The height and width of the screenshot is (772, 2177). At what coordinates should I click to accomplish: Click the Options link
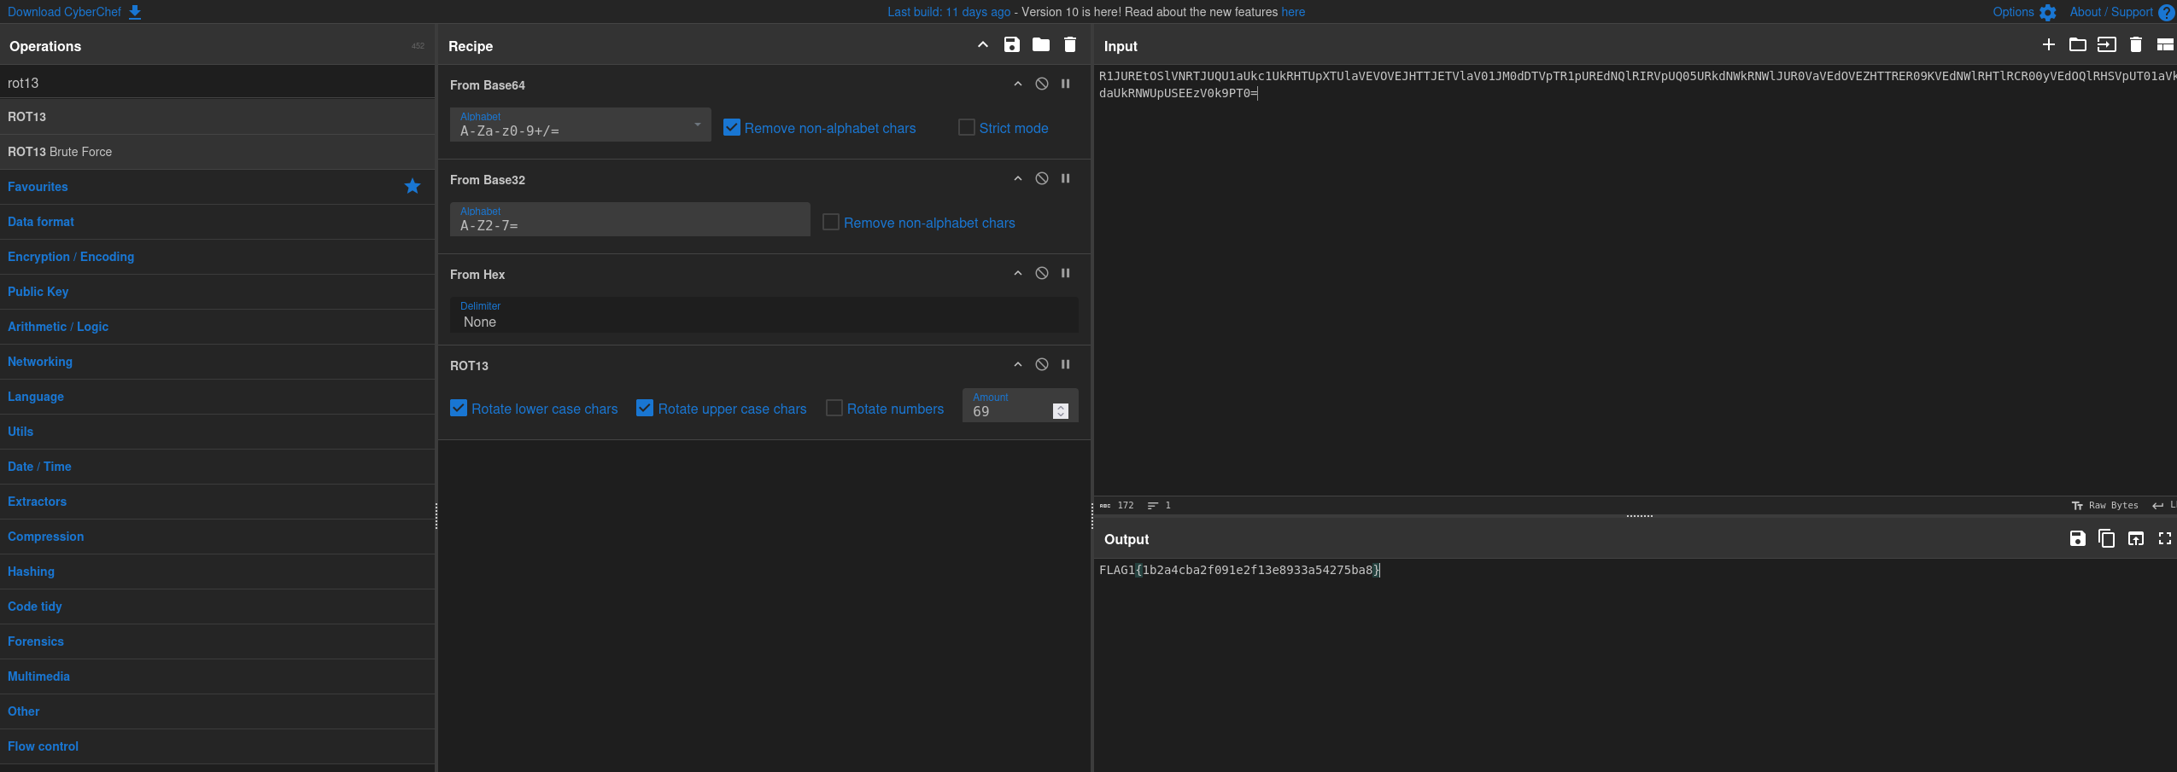[2013, 12]
